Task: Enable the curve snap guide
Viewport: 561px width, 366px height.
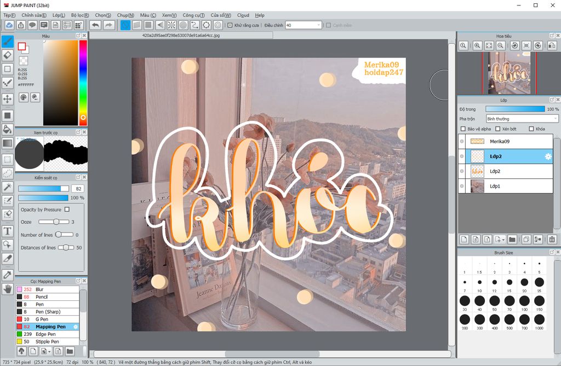Action: click(x=194, y=25)
